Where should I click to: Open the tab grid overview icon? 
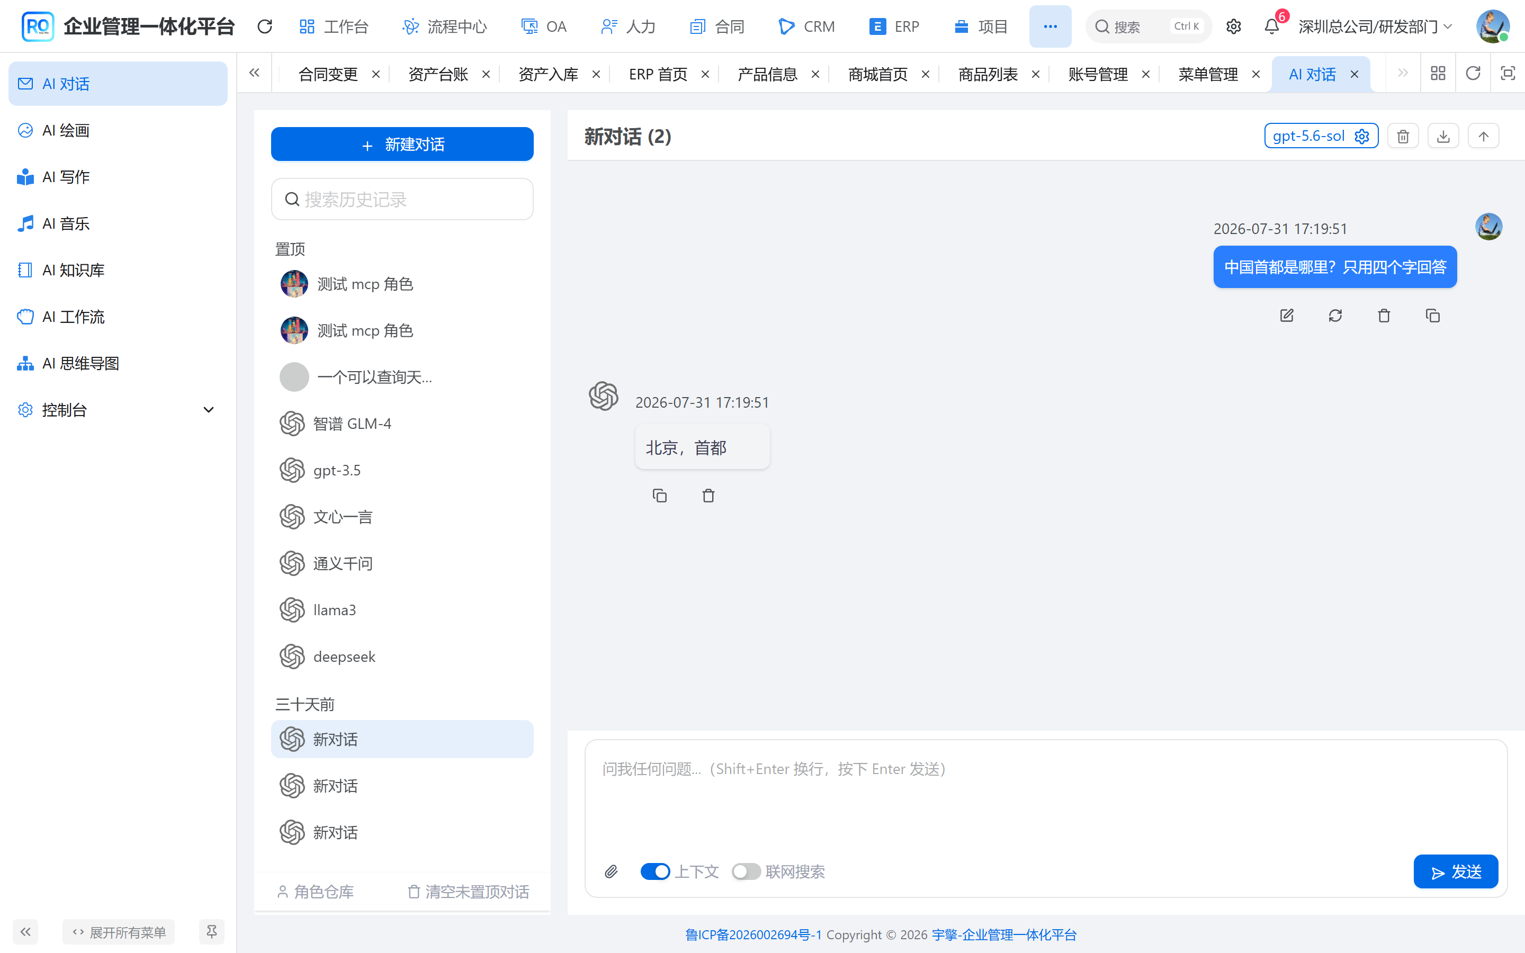point(1438,74)
